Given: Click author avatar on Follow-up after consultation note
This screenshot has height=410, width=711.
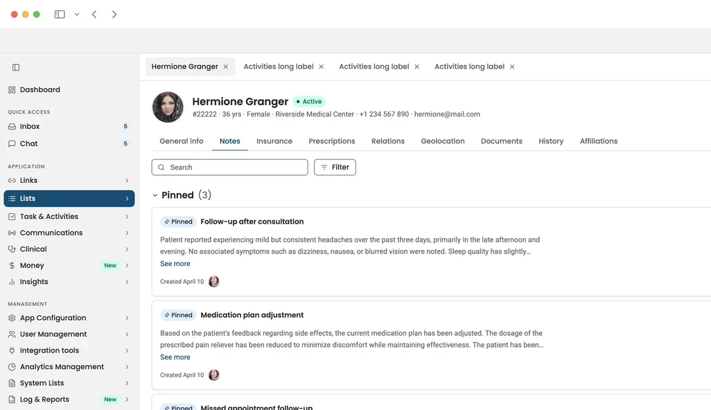Looking at the screenshot, I should pyautogui.click(x=214, y=281).
